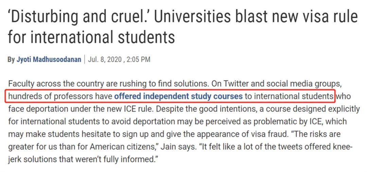The image size is (367, 172).
Task: Follow the 'offered independent study courses' link
Action: (x=178, y=96)
